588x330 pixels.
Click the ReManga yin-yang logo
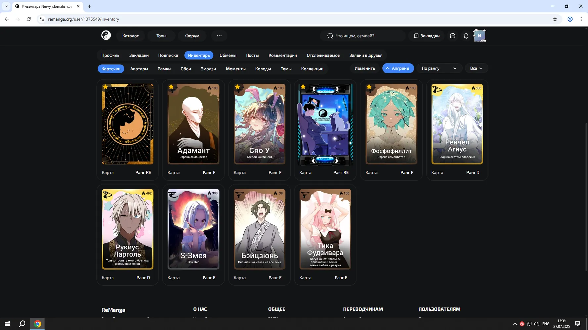106,35
